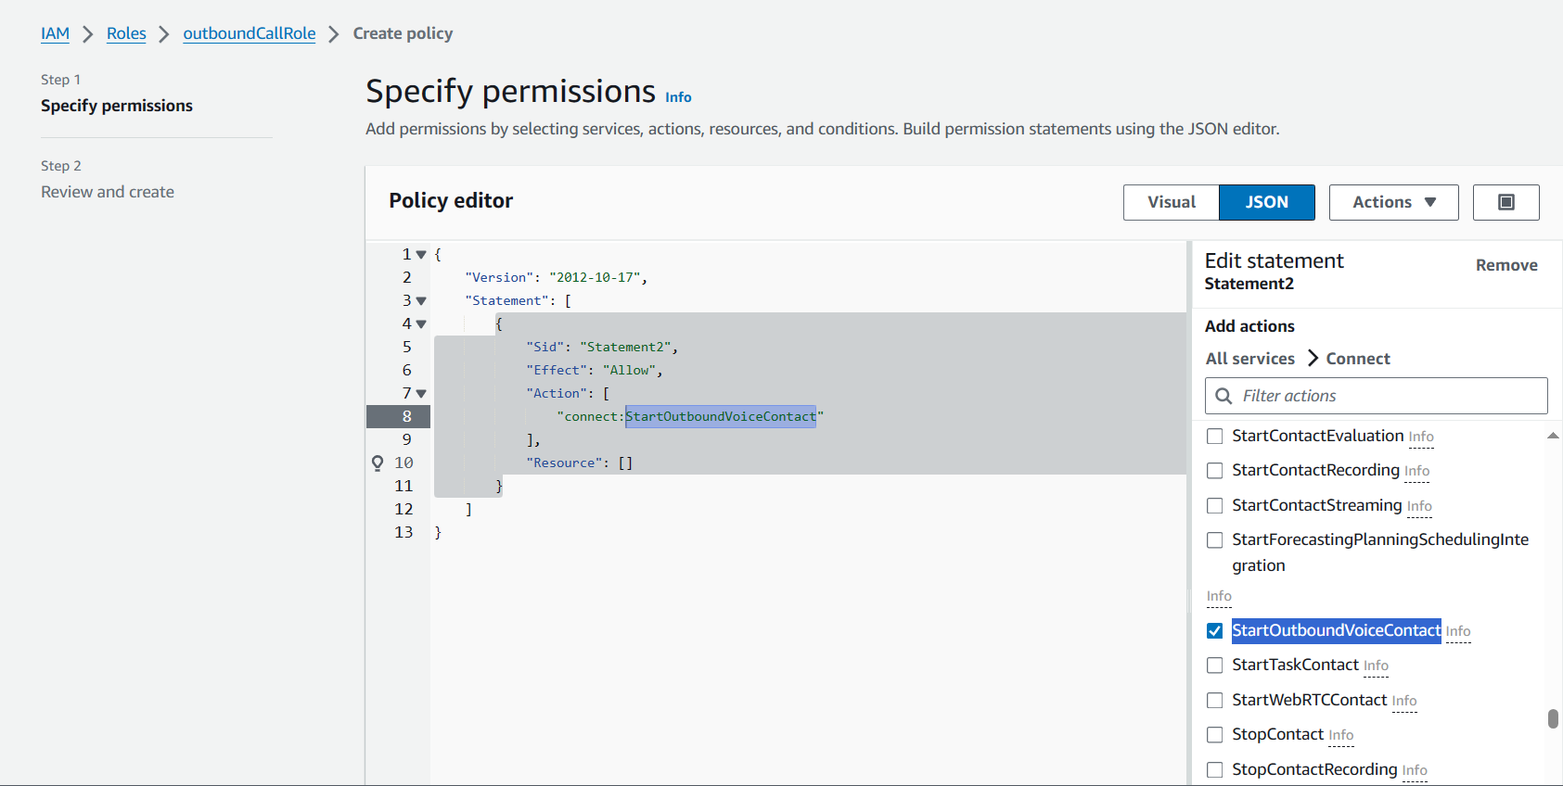
Task: Enable the StopContact action checkbox
Action: click(1214, 735)
